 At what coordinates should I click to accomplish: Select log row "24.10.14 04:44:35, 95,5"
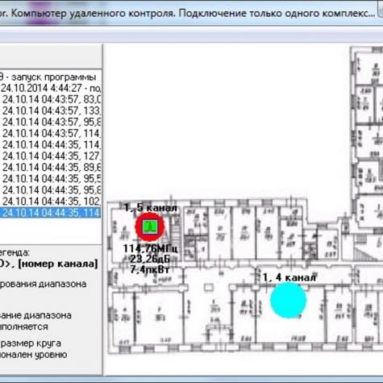51,178
